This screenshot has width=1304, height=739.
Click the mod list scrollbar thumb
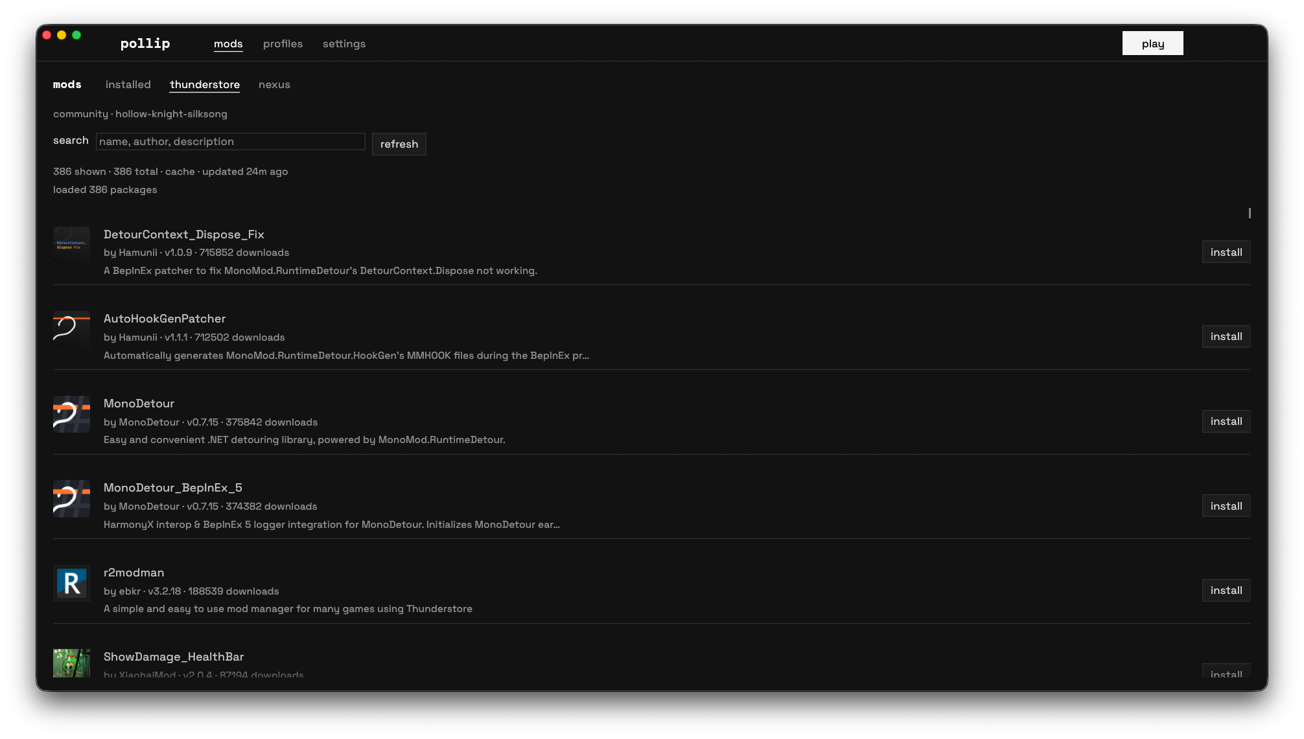pyautogui.click(x=1249, y=213)
